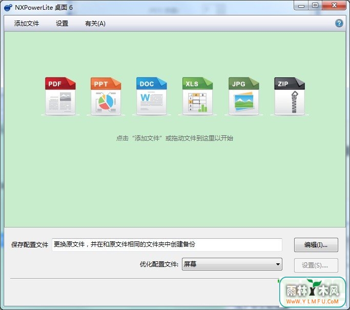Image resolution: width=350 pixels, height=310 pixels.
Task: Open the 添加文件 menu
Action: [x=27, y=24]
